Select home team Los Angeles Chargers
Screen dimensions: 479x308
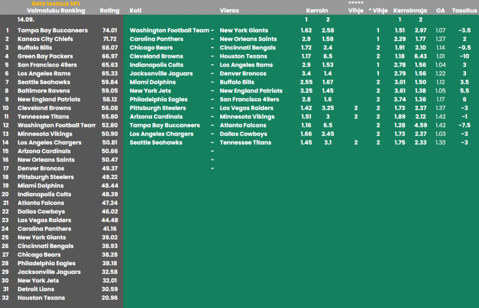(161, 134)
